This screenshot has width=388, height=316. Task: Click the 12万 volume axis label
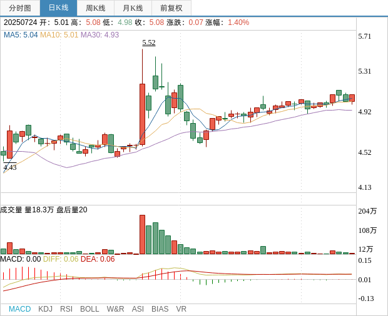click(365, 249)
